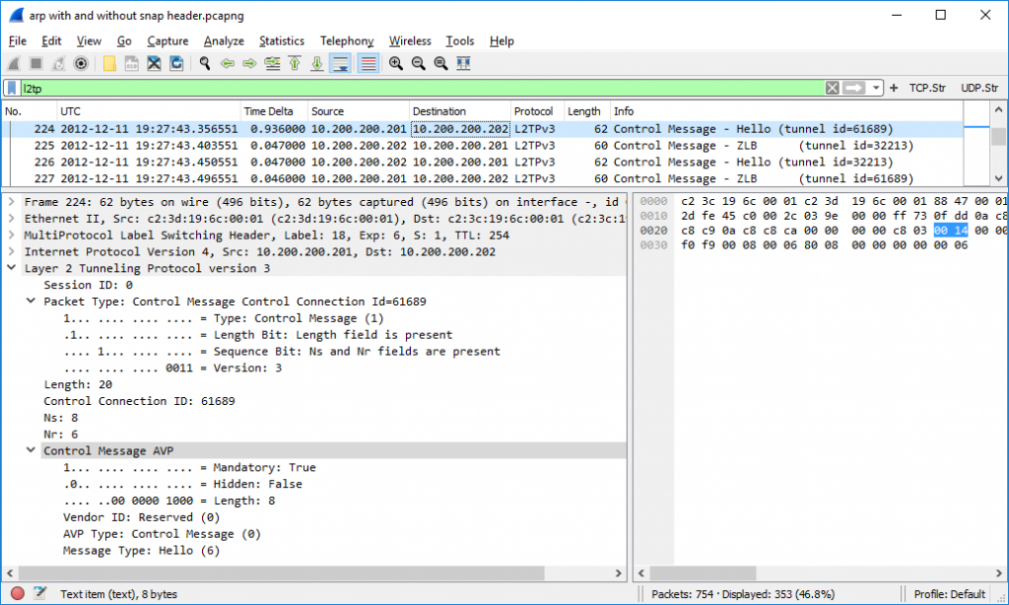Click the reload capture file icon
This screenshot has width=1009, height=605.
pos(176,64)
